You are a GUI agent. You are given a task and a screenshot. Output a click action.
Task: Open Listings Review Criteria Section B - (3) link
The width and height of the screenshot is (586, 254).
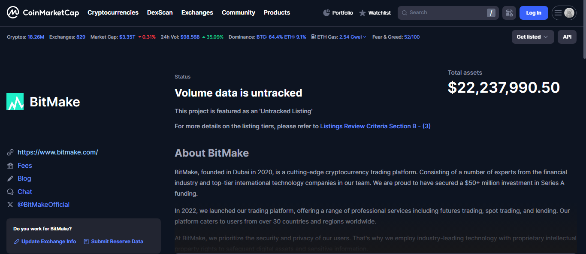tap(375, 126)
